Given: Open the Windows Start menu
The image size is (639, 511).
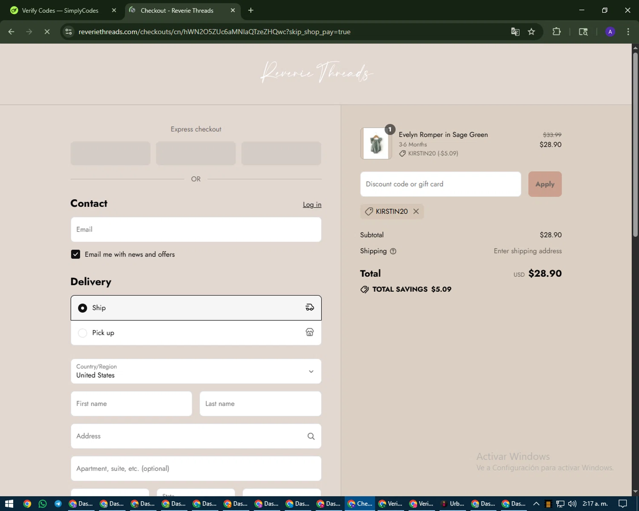Looking at the screenshot, I should [9, 504].
